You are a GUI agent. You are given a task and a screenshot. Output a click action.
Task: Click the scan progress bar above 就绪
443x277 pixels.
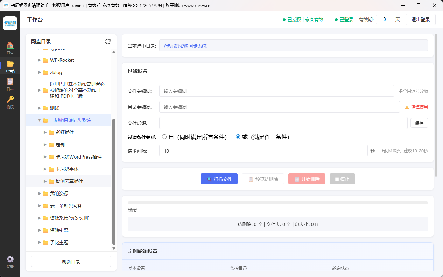pos(277,202)
